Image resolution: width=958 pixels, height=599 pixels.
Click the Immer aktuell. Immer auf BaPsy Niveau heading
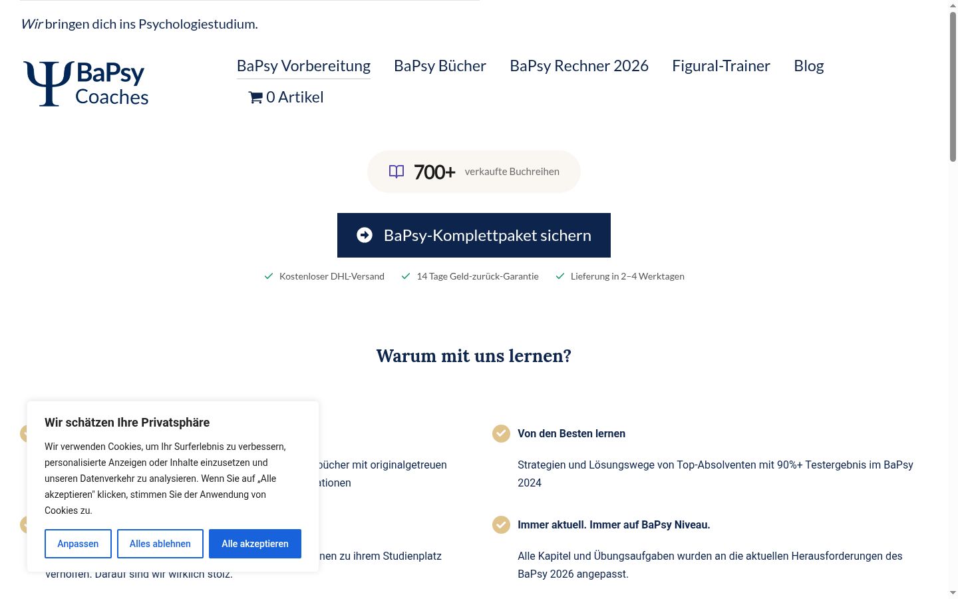click(x=614, y=524)
